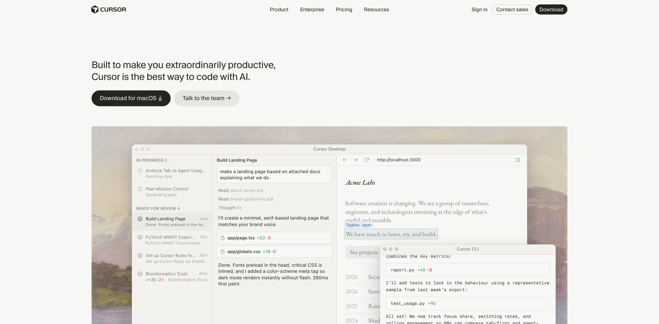Screen dimensions: 659x324
Task: Click the 'Read brand-guidelines.pdf' step
Action: 246,199
